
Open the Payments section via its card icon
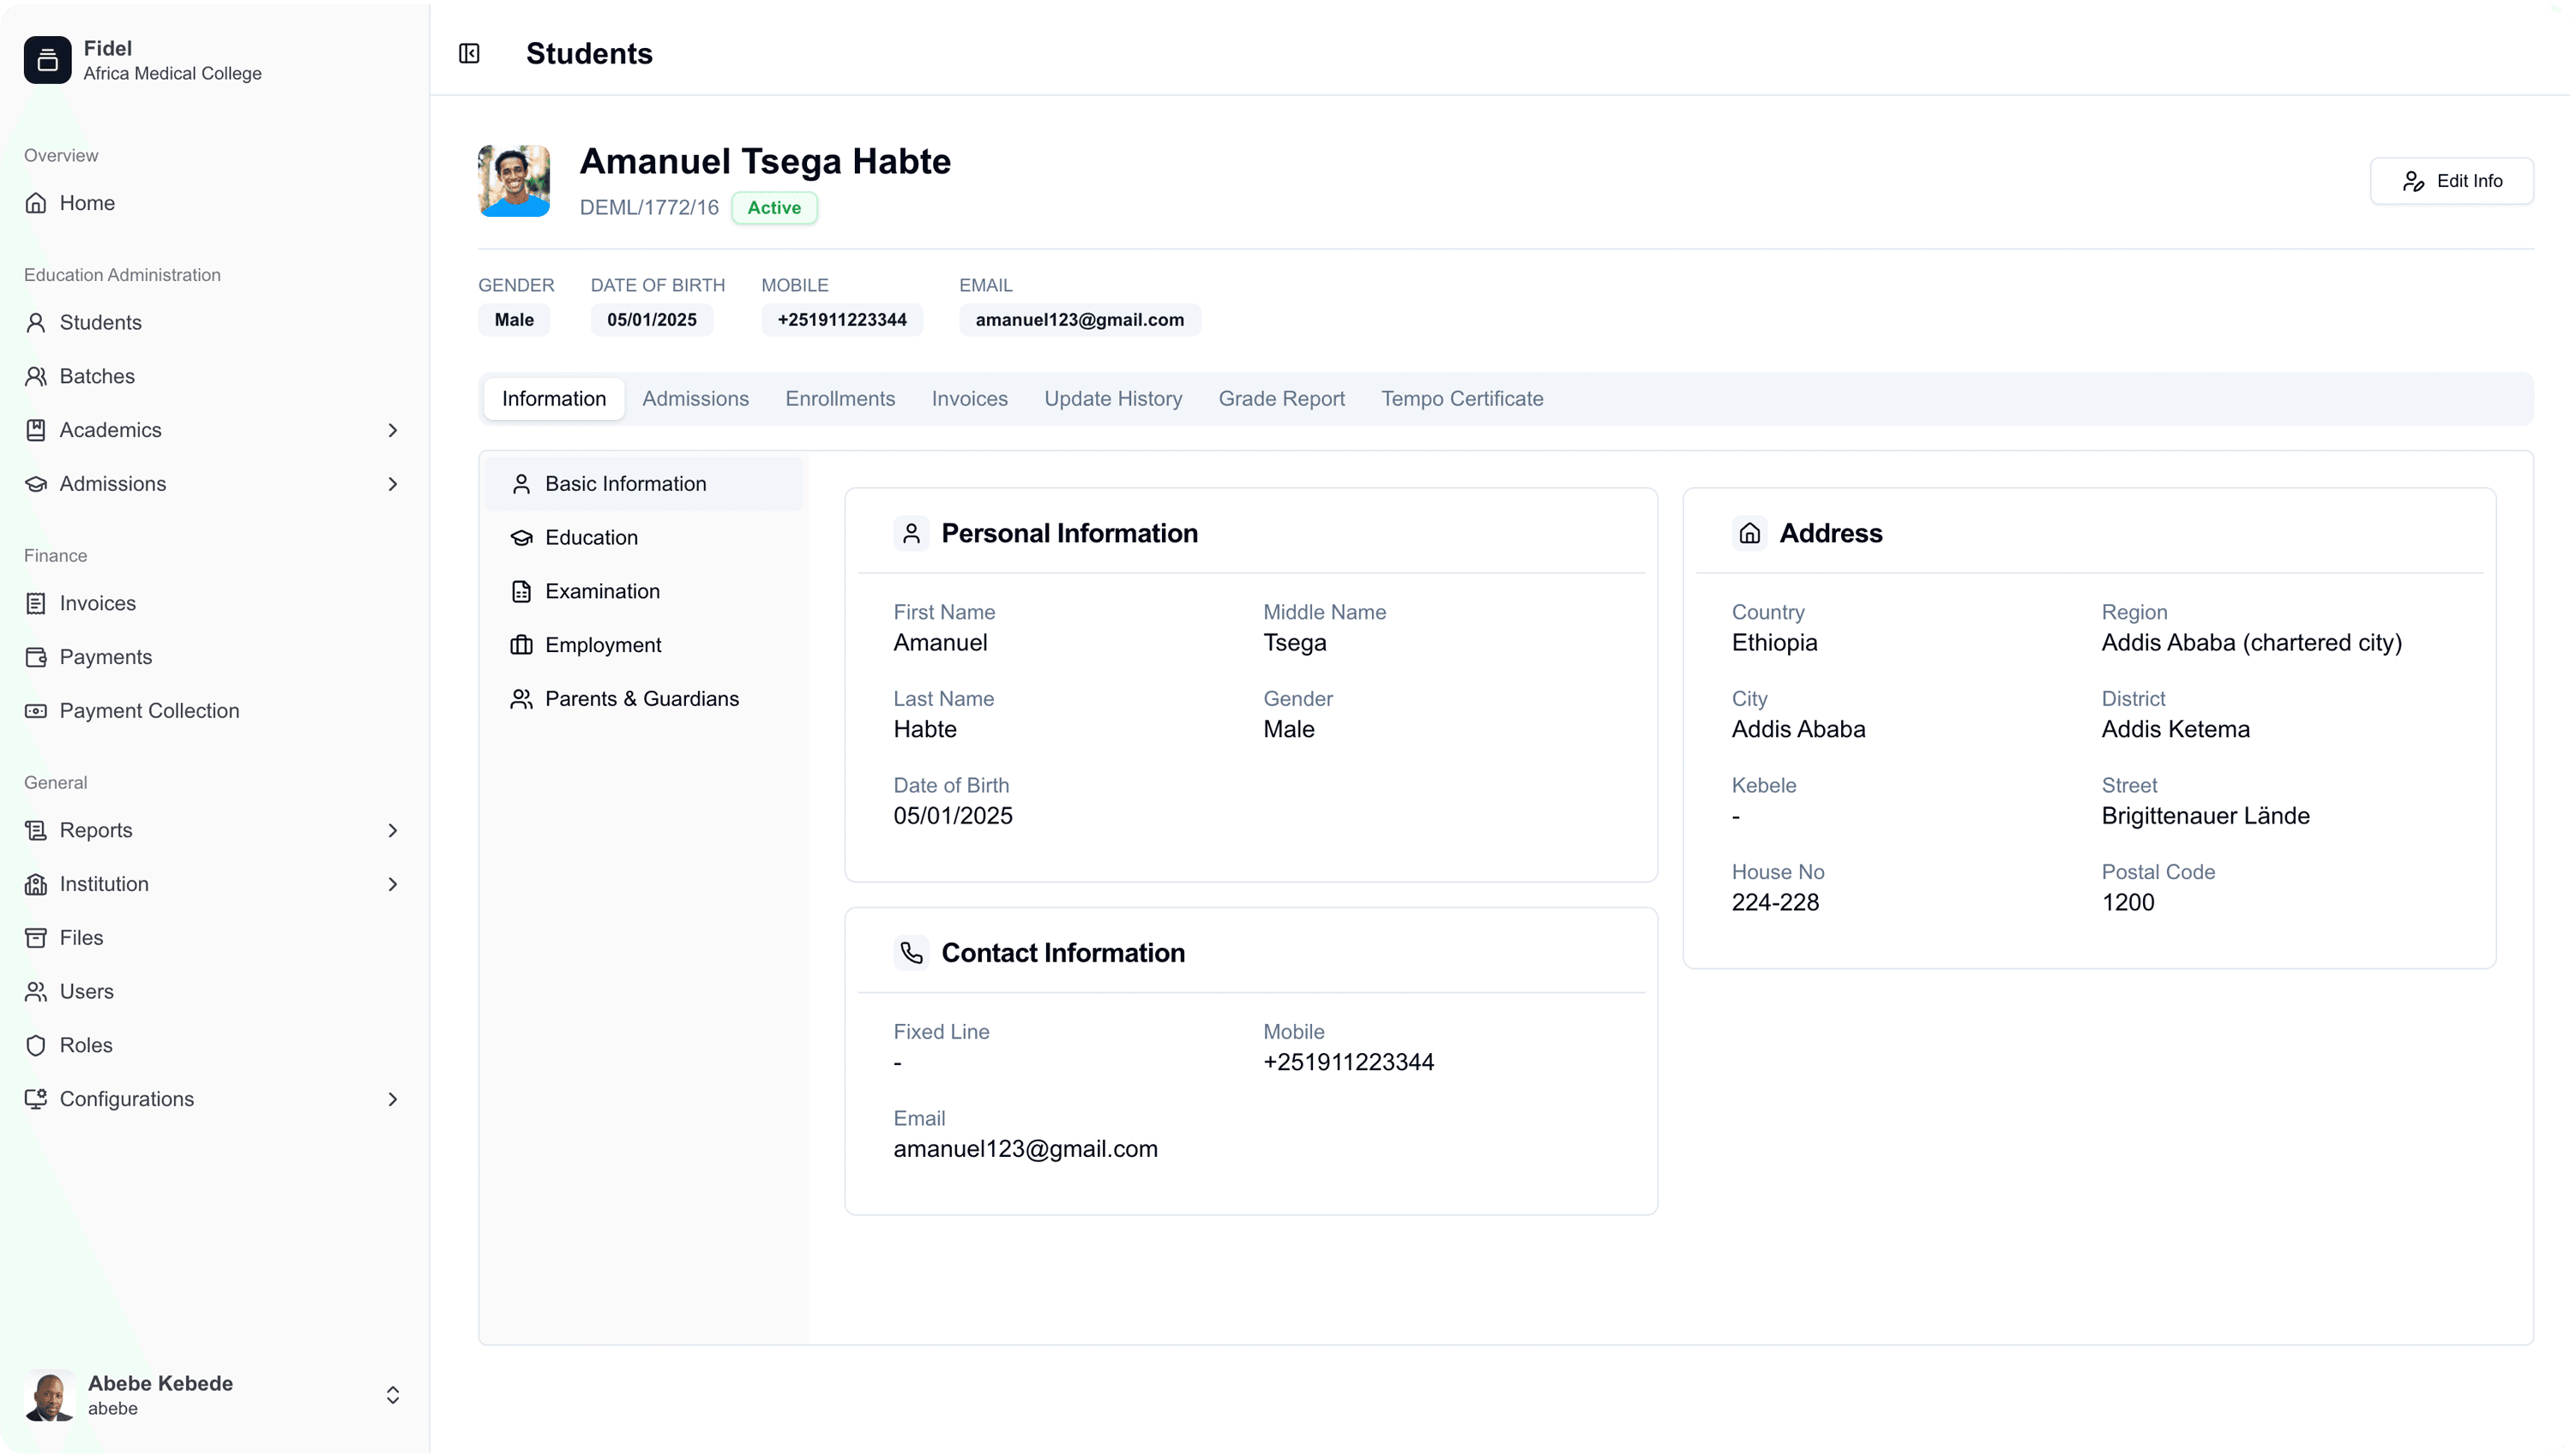(x=36, y=656)
